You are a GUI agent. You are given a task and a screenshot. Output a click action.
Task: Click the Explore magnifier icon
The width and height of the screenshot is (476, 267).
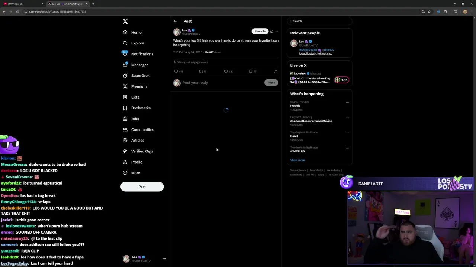tap(125, 43)
